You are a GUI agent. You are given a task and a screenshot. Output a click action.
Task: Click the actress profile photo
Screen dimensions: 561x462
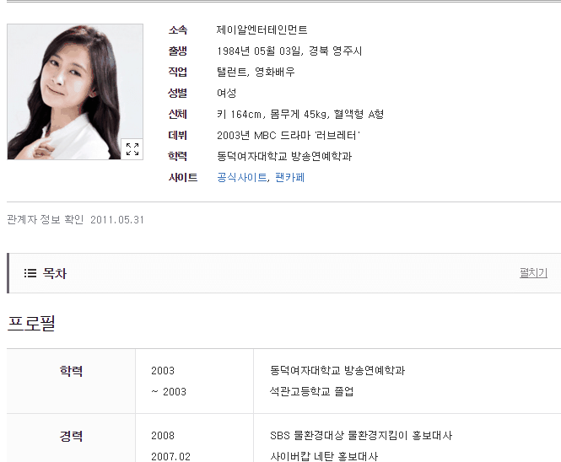75,92
